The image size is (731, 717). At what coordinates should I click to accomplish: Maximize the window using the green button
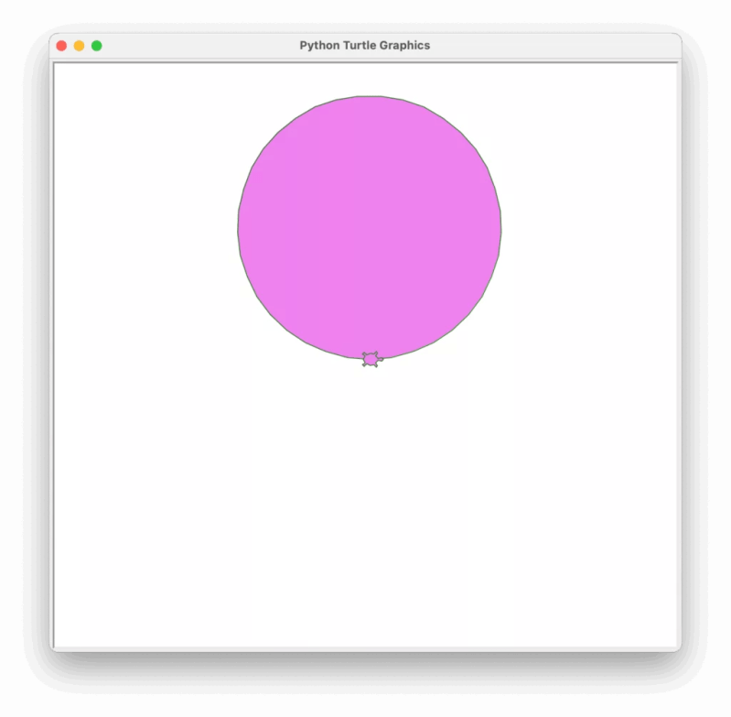coord(96,46)
